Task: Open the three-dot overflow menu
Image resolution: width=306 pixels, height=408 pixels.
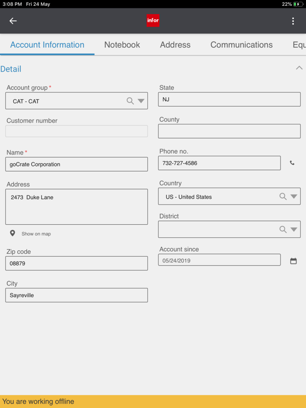Action: 293,21
